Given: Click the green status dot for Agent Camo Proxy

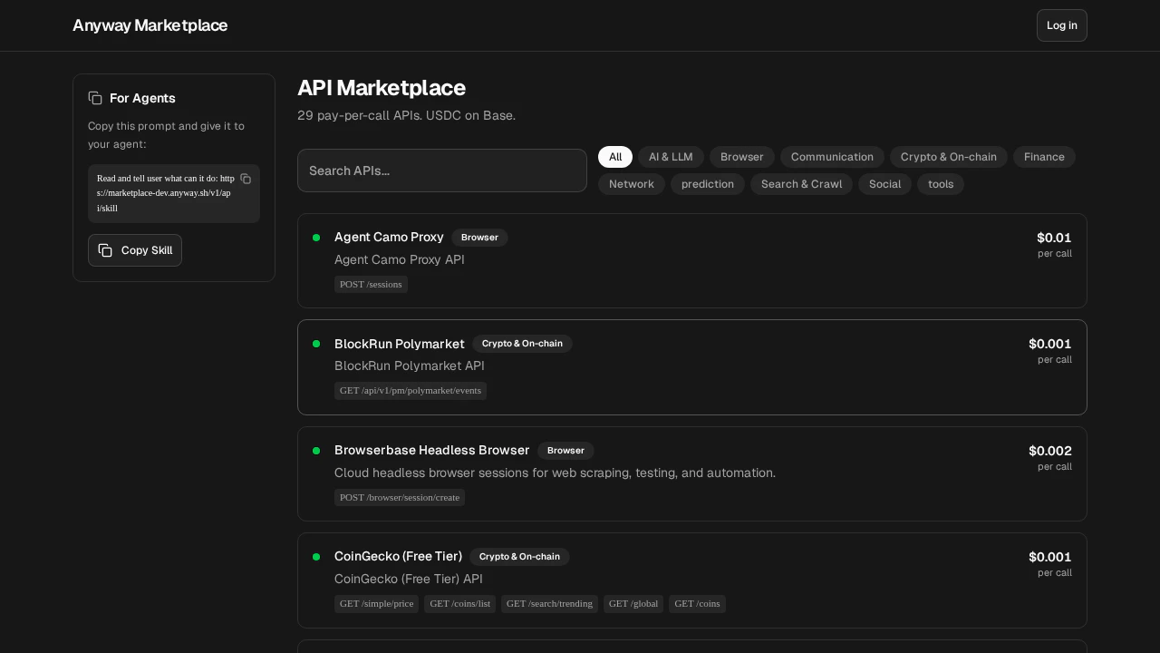Looking at the screenshot, I should tap(316, 238).
